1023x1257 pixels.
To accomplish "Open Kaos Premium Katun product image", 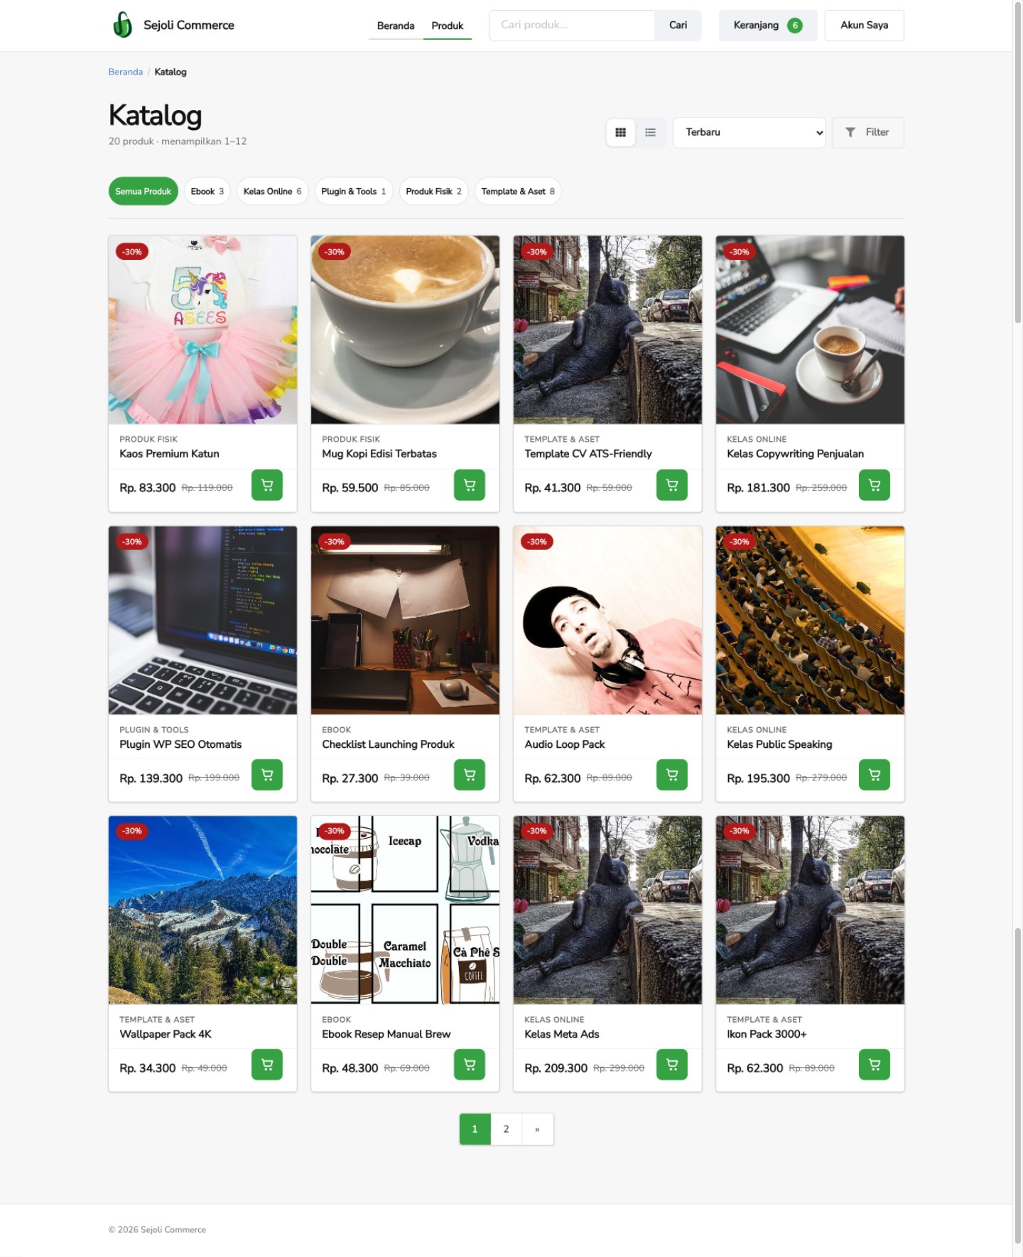I will pyautogui.click(x=202, y=330).
